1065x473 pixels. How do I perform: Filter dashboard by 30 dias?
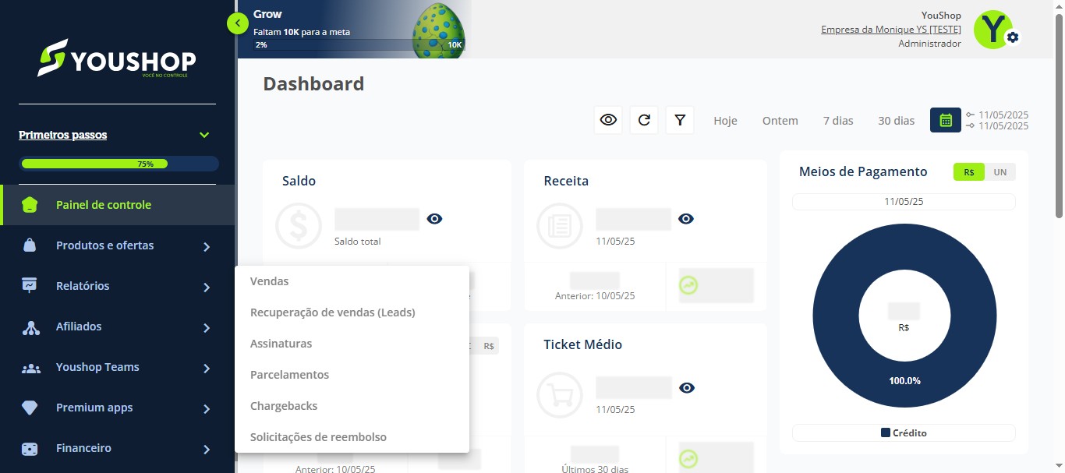tap(896, 121)
